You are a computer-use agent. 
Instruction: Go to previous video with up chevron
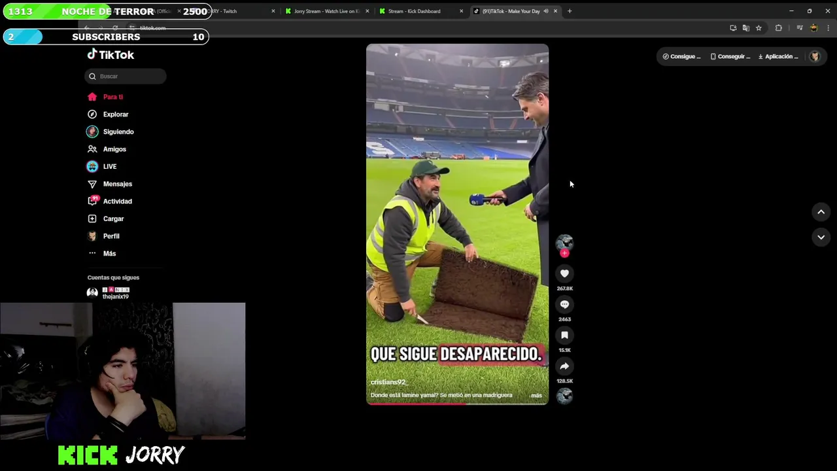pyautogui.click(x=821, y=212)
